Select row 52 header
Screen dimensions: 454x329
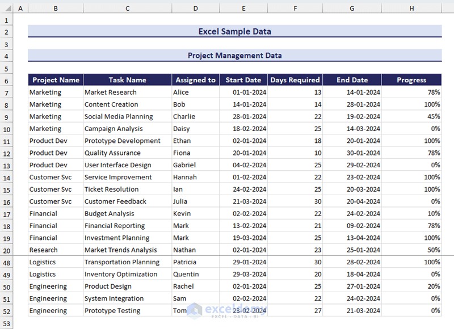click(x=6, y=311)
